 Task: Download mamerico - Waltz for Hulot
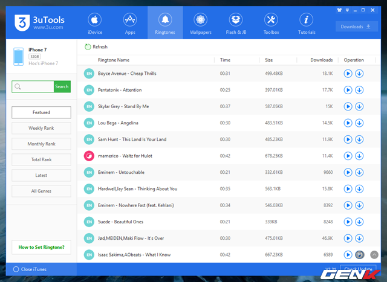[359, 156]
